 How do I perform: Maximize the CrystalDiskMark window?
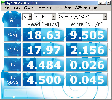click(x=104, y=3)
